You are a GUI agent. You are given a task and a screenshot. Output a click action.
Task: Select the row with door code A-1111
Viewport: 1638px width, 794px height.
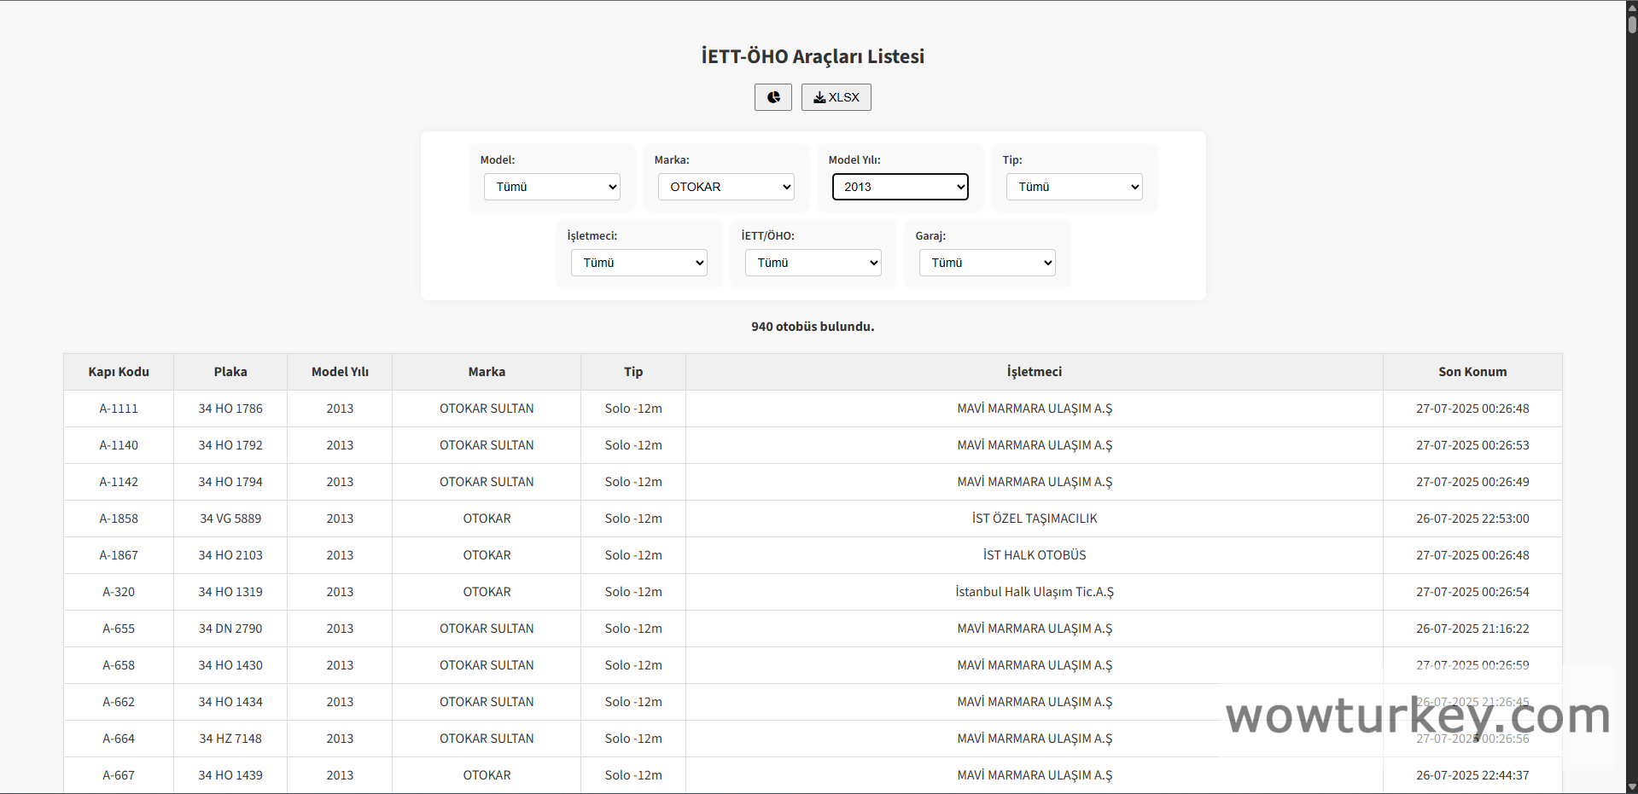coord(119,409)
